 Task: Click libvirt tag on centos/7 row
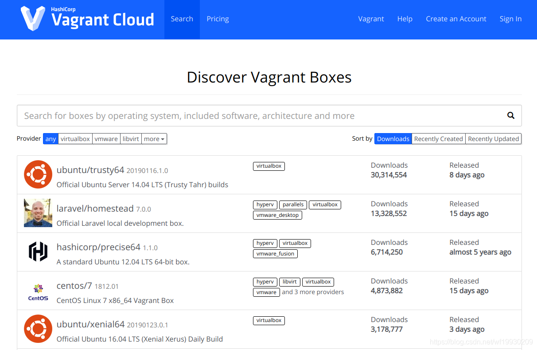tap(290, 282)
